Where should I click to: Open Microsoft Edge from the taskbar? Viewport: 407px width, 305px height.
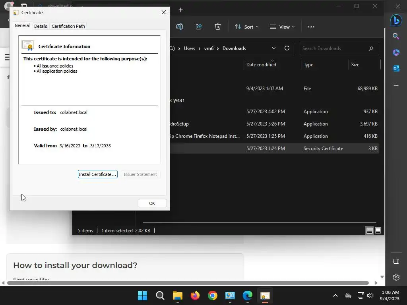coord(247,295)
